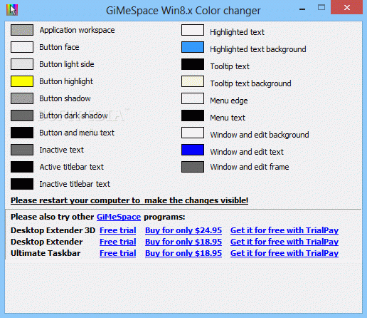Click Free trial for Ultimate Taskbar
The width and height of the screenshot is (367, 318).
point(118,253)
